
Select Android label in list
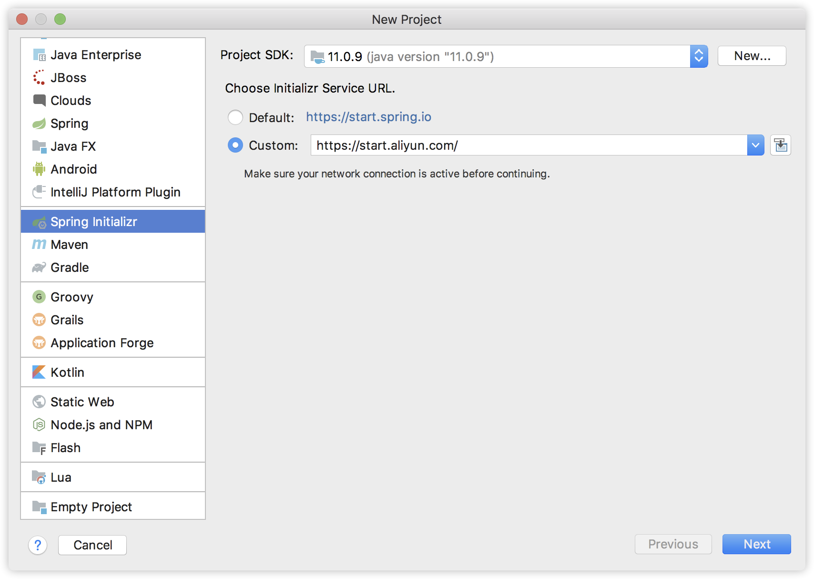pyautogui.click(x=74, y=169)
